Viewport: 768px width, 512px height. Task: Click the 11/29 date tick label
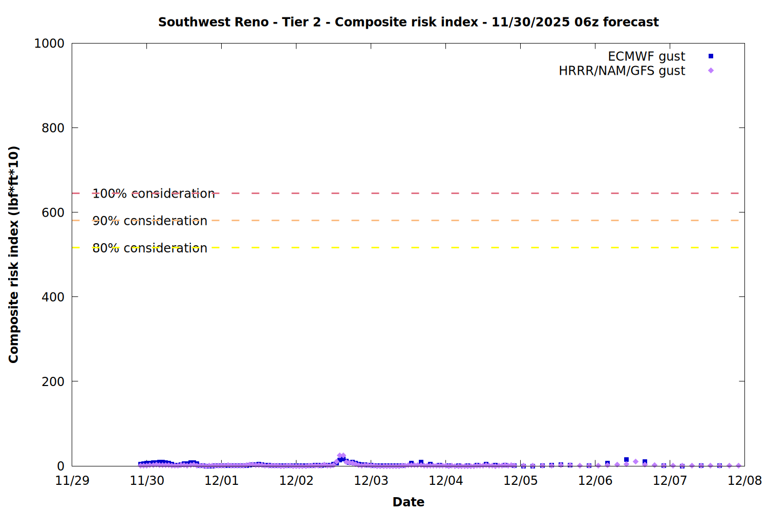[x=72, y=481]
